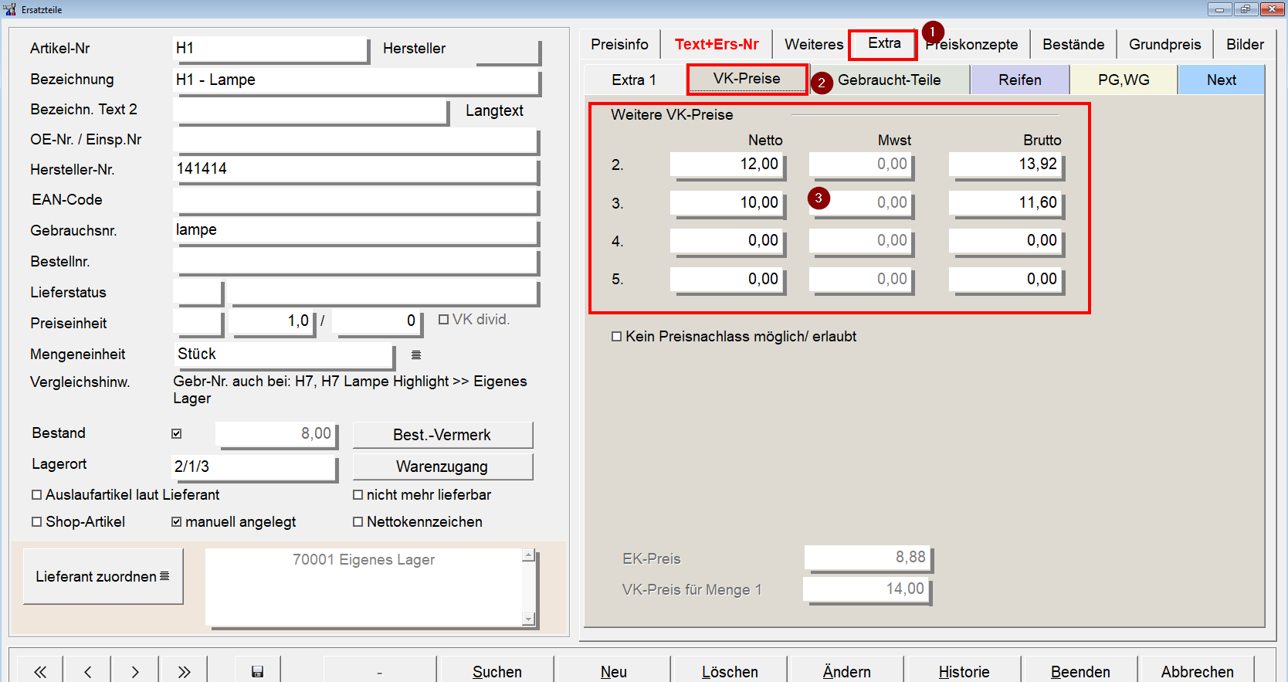Mark article as nicht mehr lieferbar
The image size is (1288, 682).
pyautogui.click(x=358, y=494)
